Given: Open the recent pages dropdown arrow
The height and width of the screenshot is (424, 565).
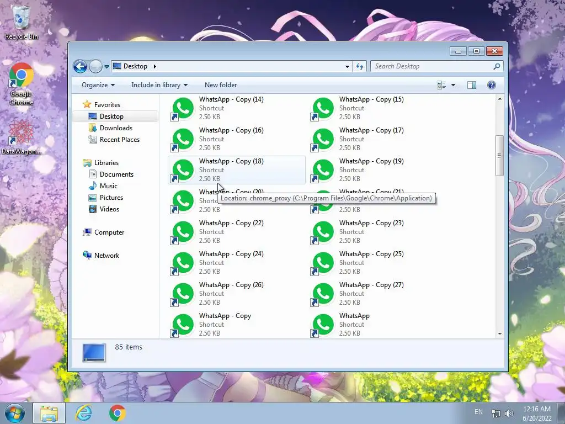Looking at the screenshot, I should click(x=106, y=67).
